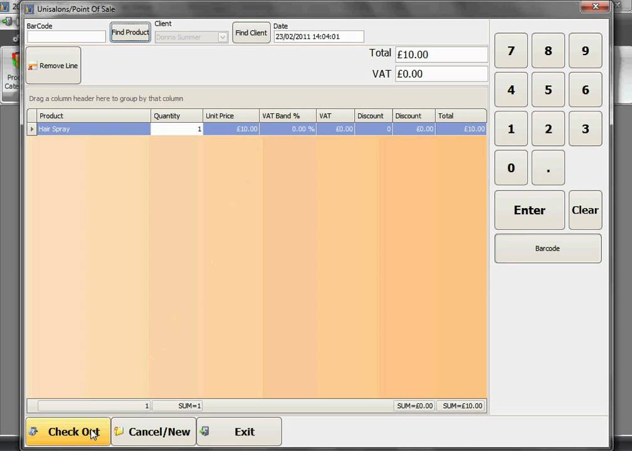Tap keypad digit 3
Screen dimensions: 632x451
pos(585,129)
